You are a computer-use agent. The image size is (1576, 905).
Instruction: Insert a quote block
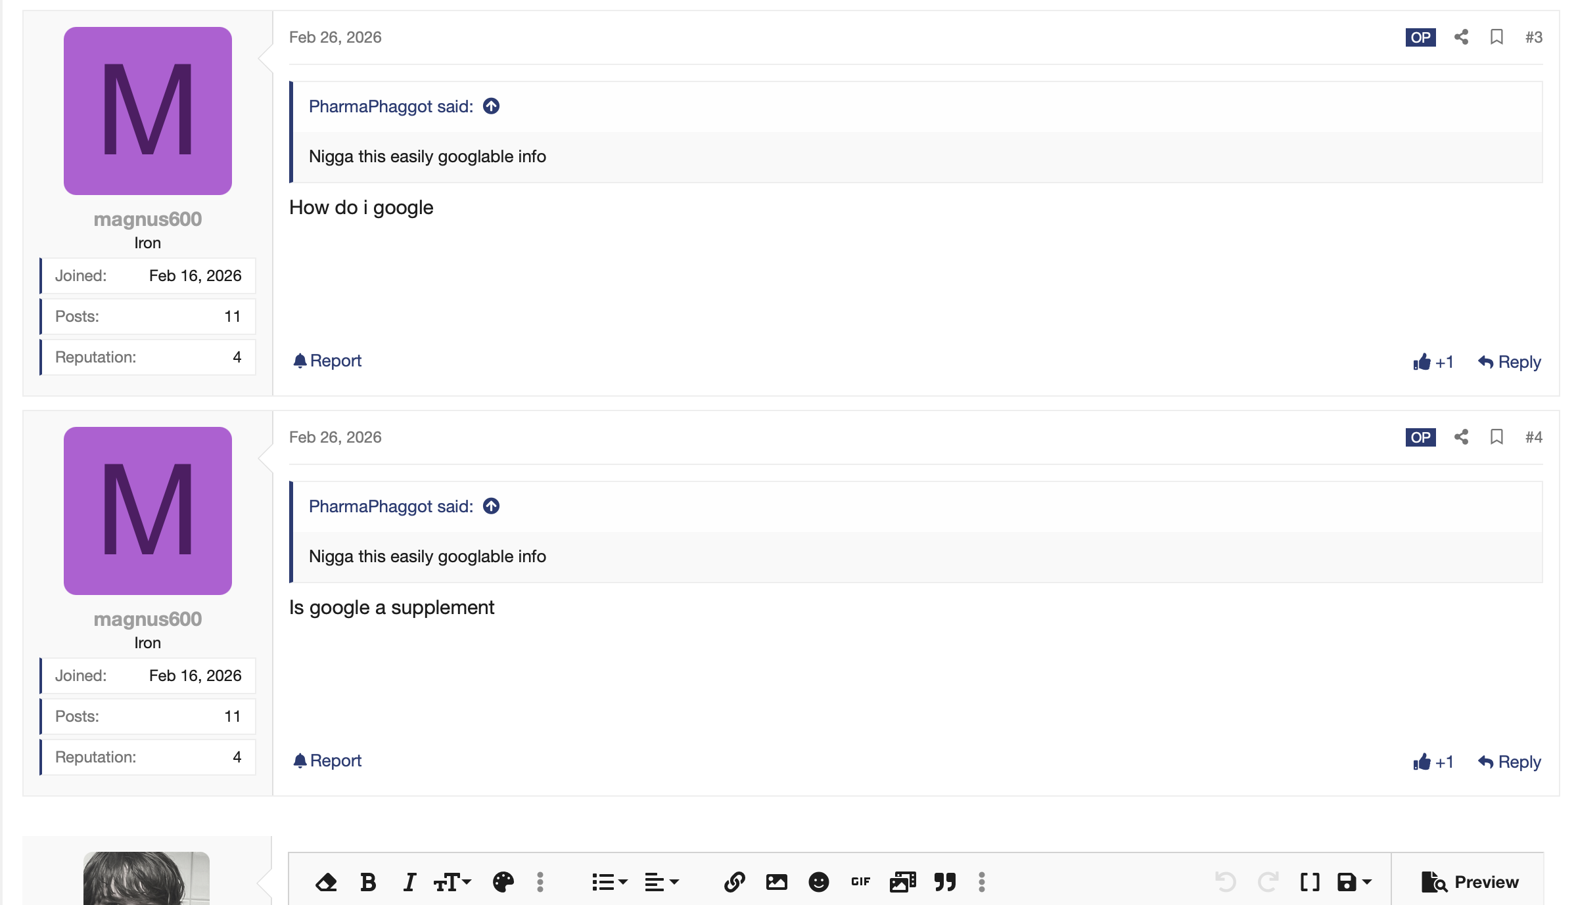pos(944,882)
